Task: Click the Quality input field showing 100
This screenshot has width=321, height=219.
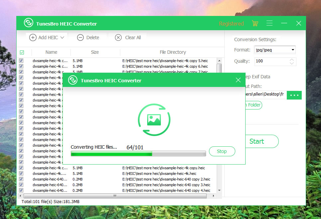Action: point(275,61)
